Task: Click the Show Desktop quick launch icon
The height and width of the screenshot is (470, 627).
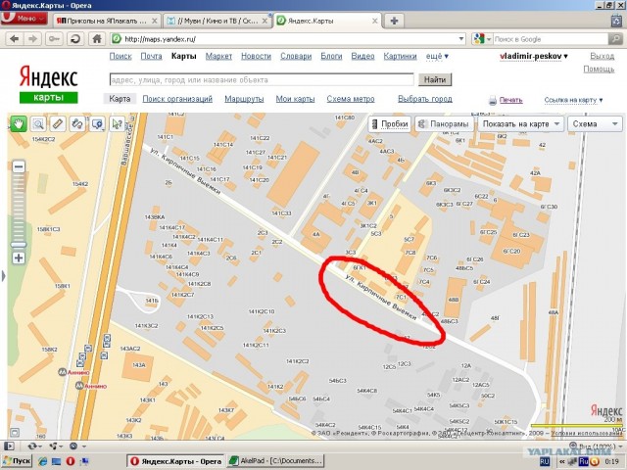Action: (x=57, y=461)
